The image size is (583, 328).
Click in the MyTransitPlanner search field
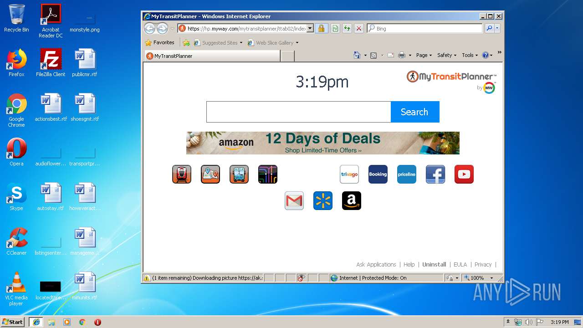(298, 112)
